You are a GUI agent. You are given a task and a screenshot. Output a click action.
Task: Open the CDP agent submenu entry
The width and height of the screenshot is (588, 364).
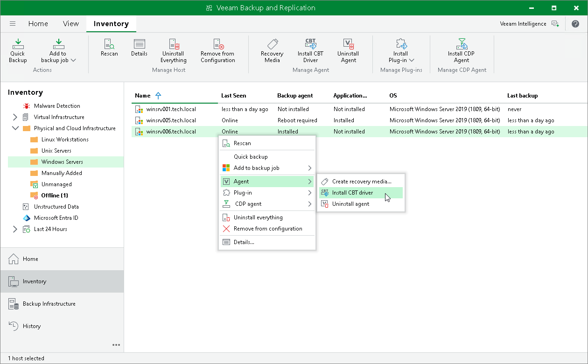point(267,204)
